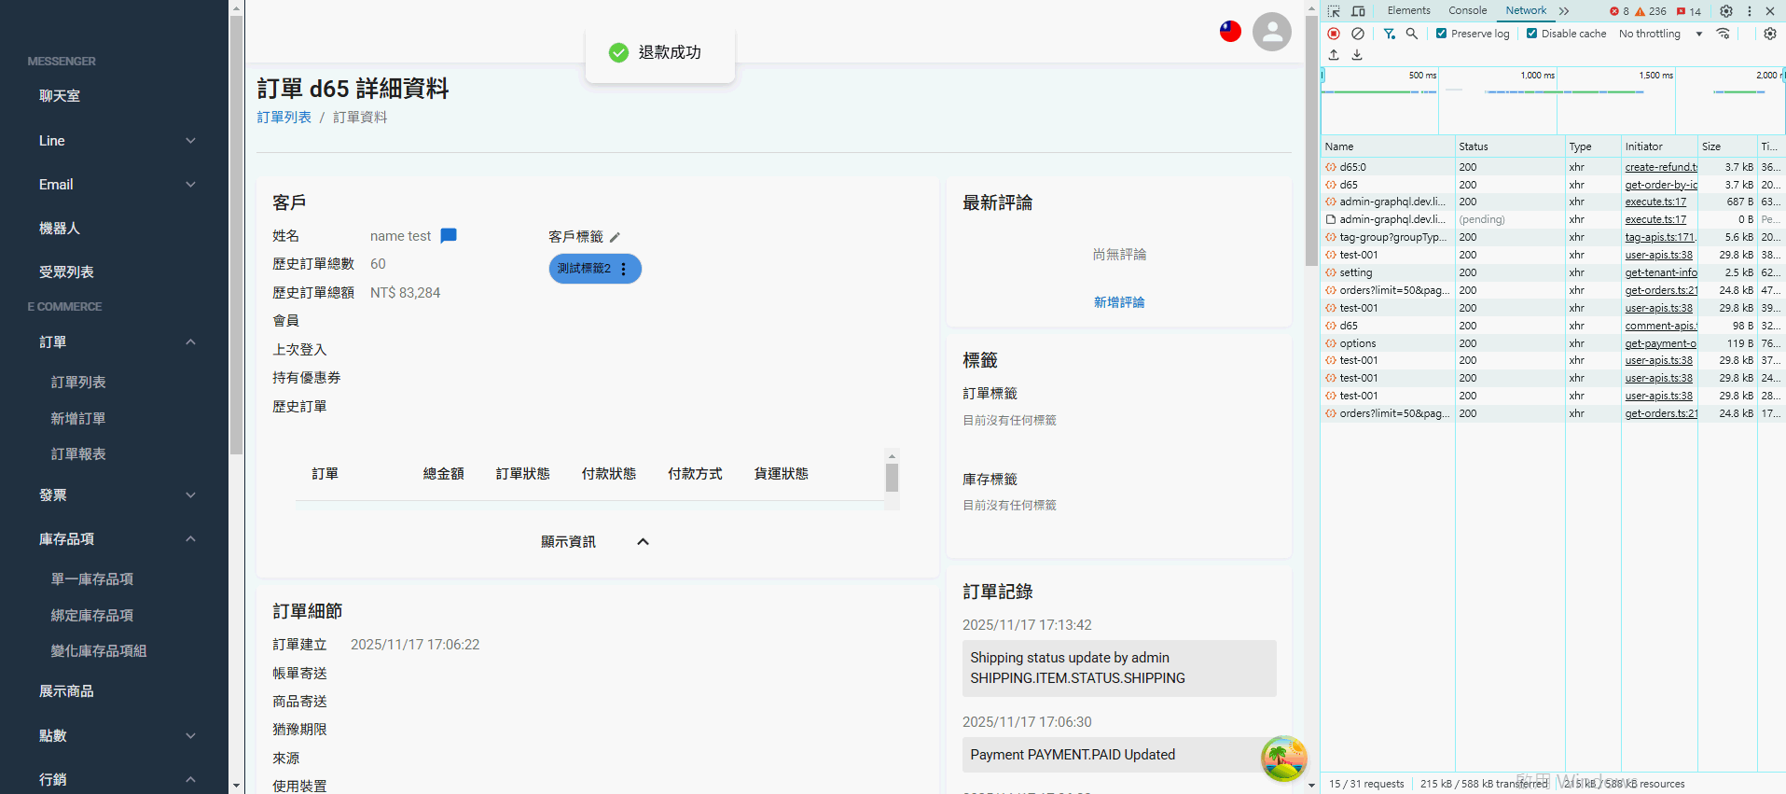Select the inspect element picker icon
Viewport: 1786px width, 794px height.
(1334, 11)
